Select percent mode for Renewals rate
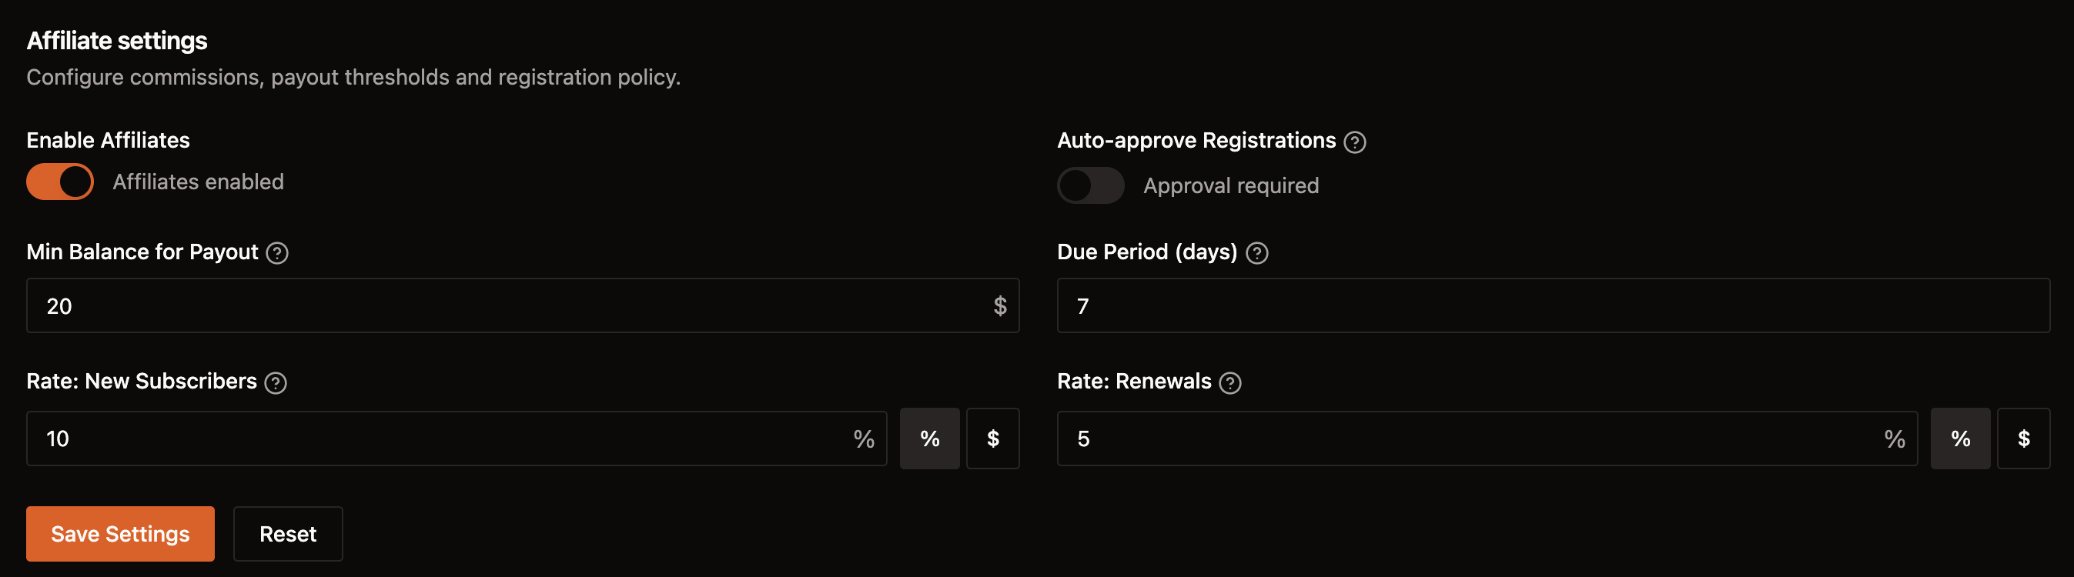Viewport: 2074px width, 577px height. coord(1959,439)
